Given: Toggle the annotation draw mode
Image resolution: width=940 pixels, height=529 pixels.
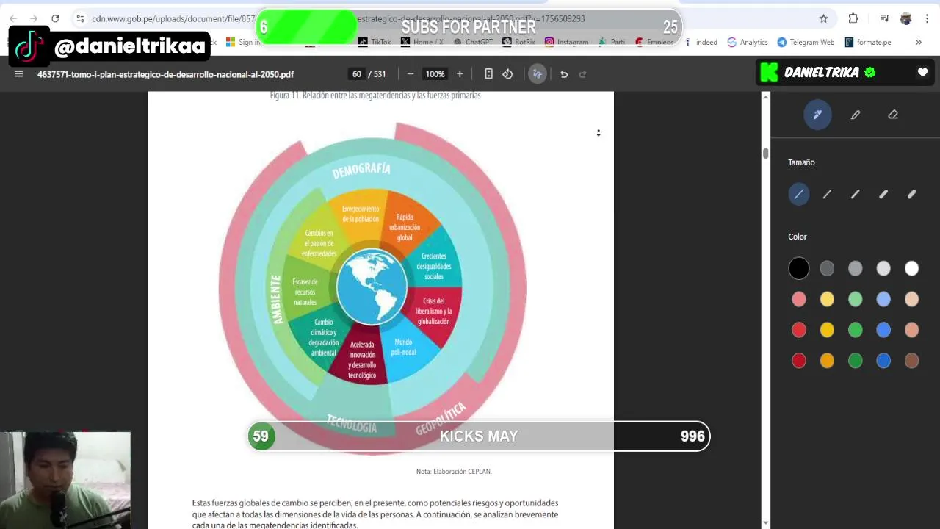Looking at the screenshot, I should click(x=538, y=73).
